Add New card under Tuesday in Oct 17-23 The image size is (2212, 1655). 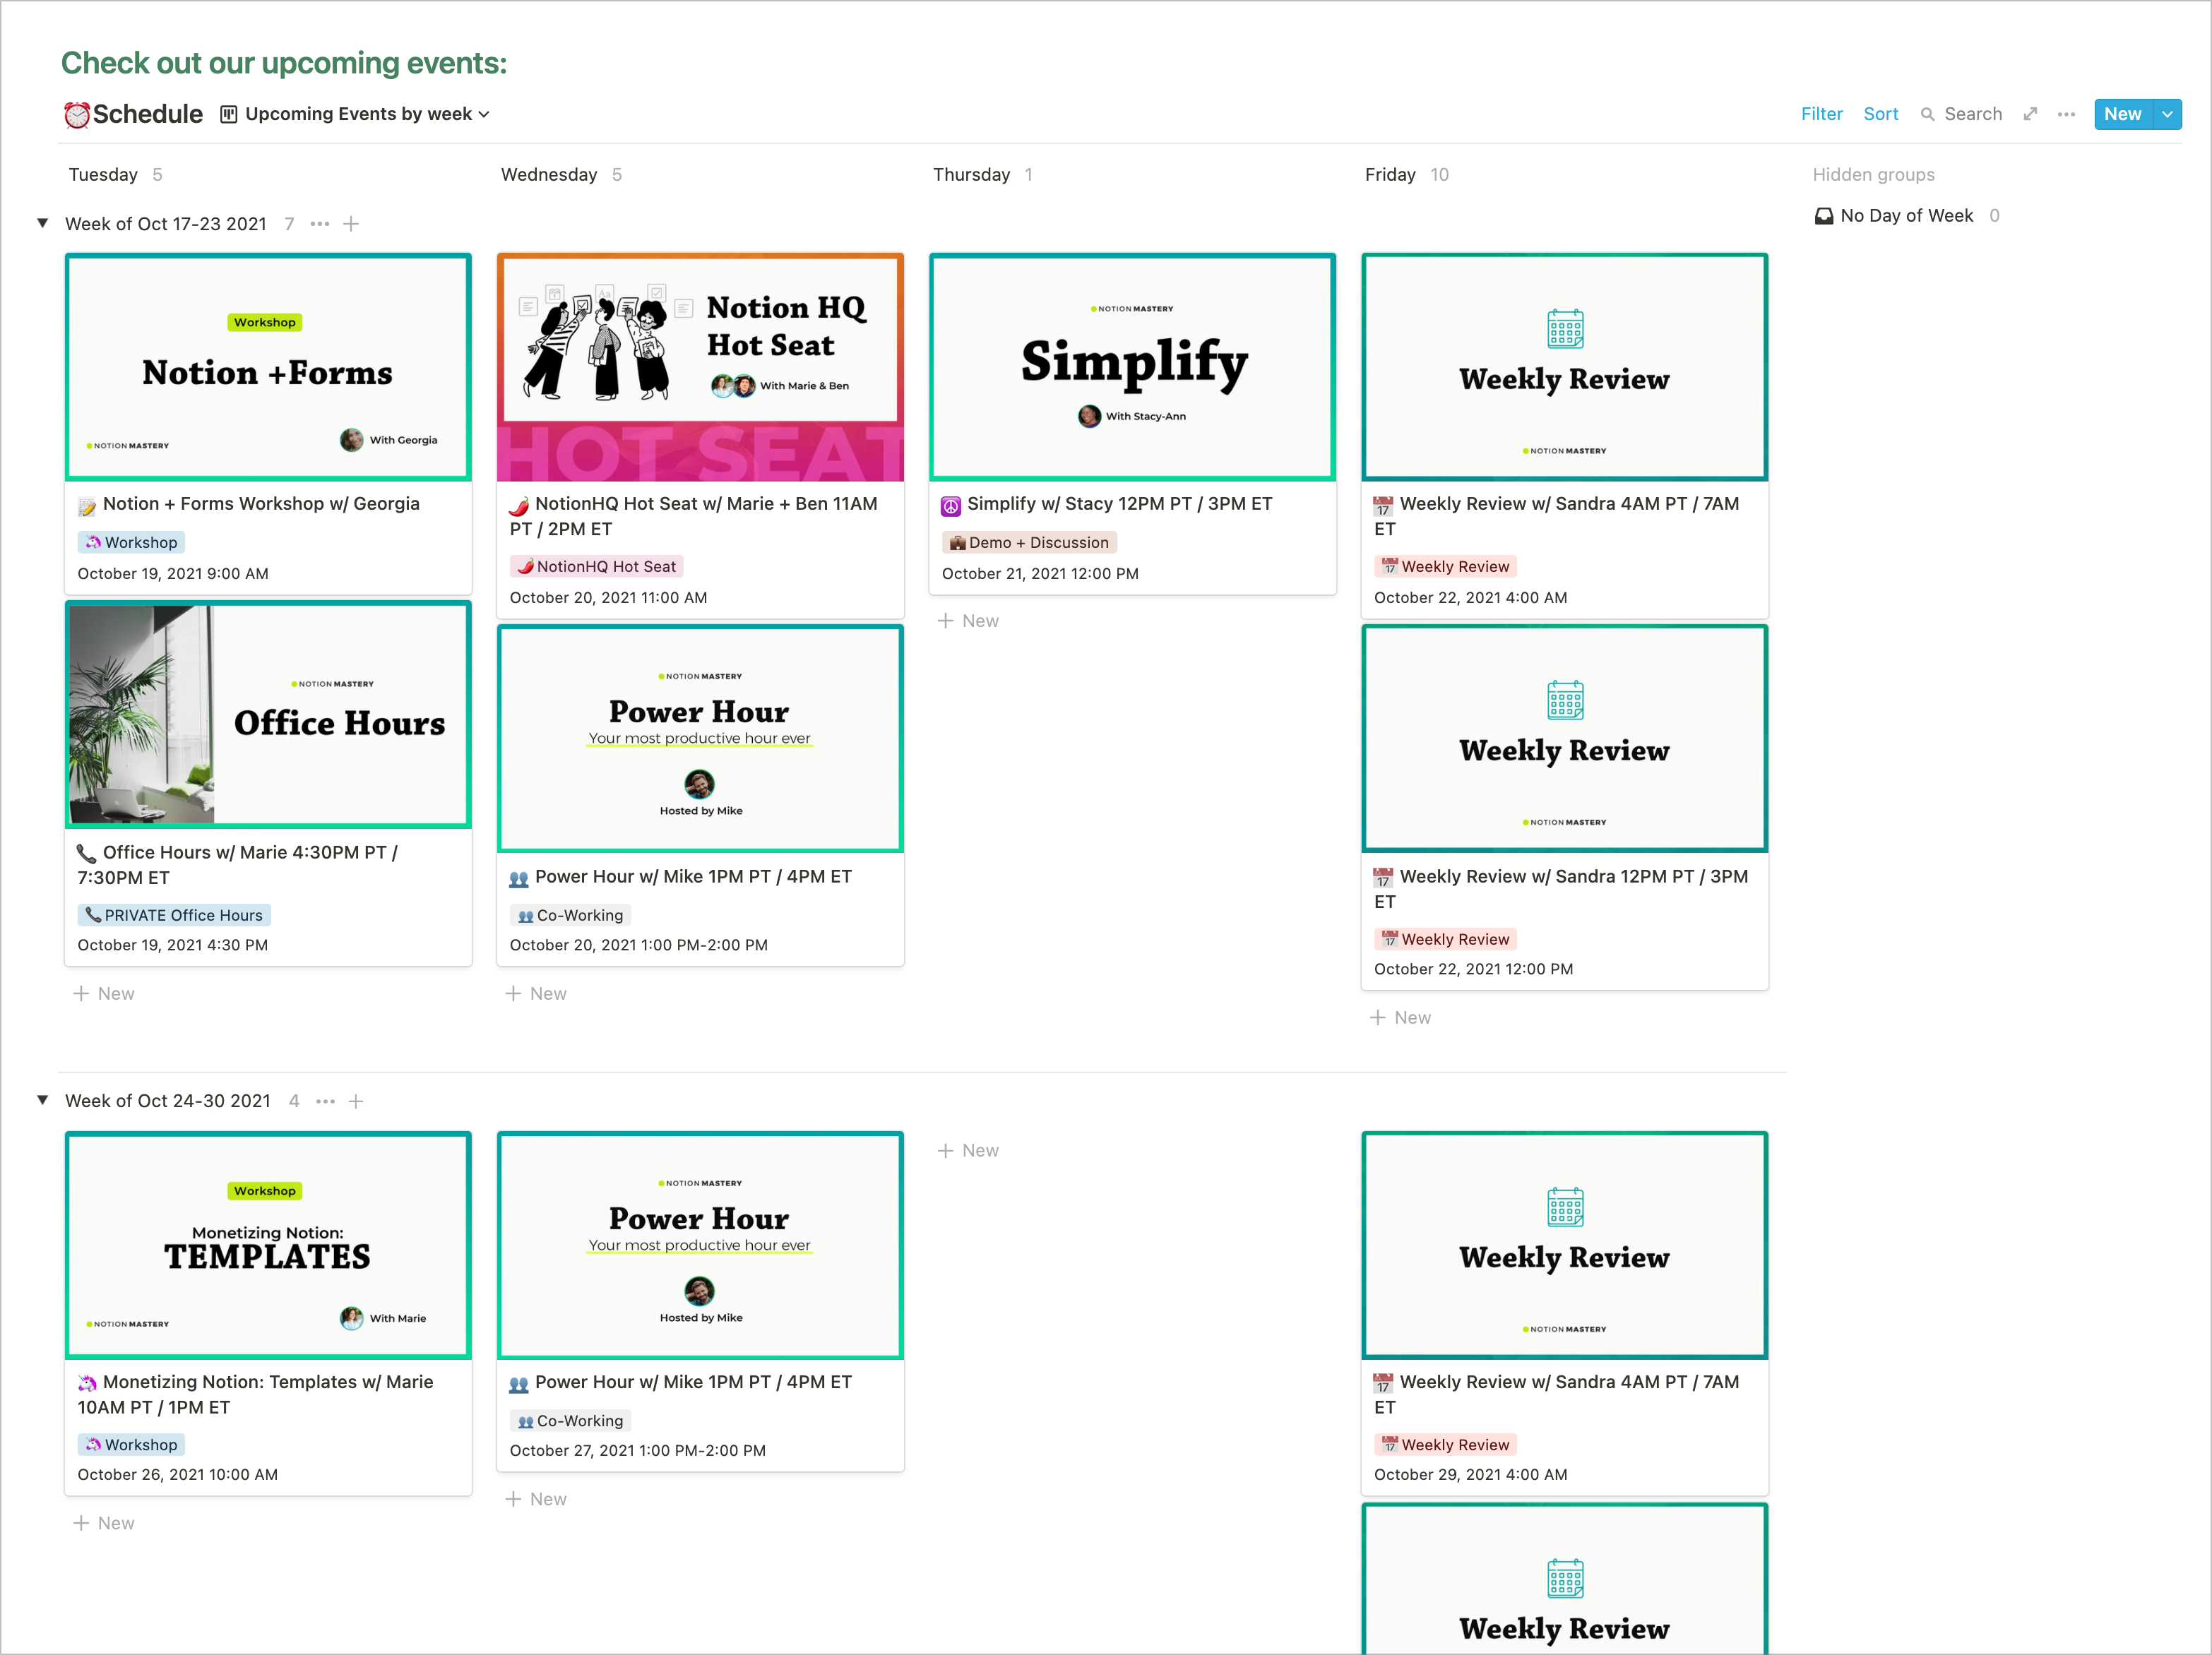click(x=104, y=994)
